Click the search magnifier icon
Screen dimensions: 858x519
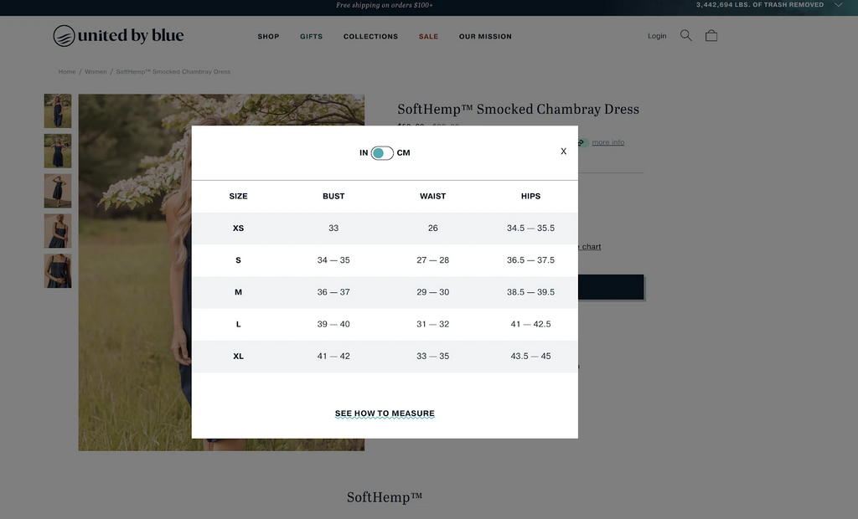[x=685, y=35]
